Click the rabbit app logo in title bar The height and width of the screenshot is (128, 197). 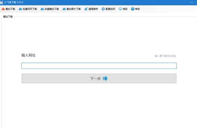(x=1, y=2)
